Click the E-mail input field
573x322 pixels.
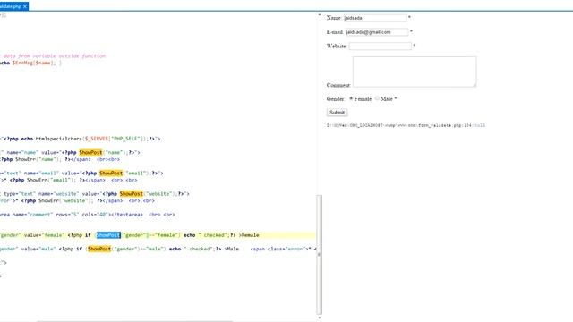pyautogui.click(x=377, y=32)
